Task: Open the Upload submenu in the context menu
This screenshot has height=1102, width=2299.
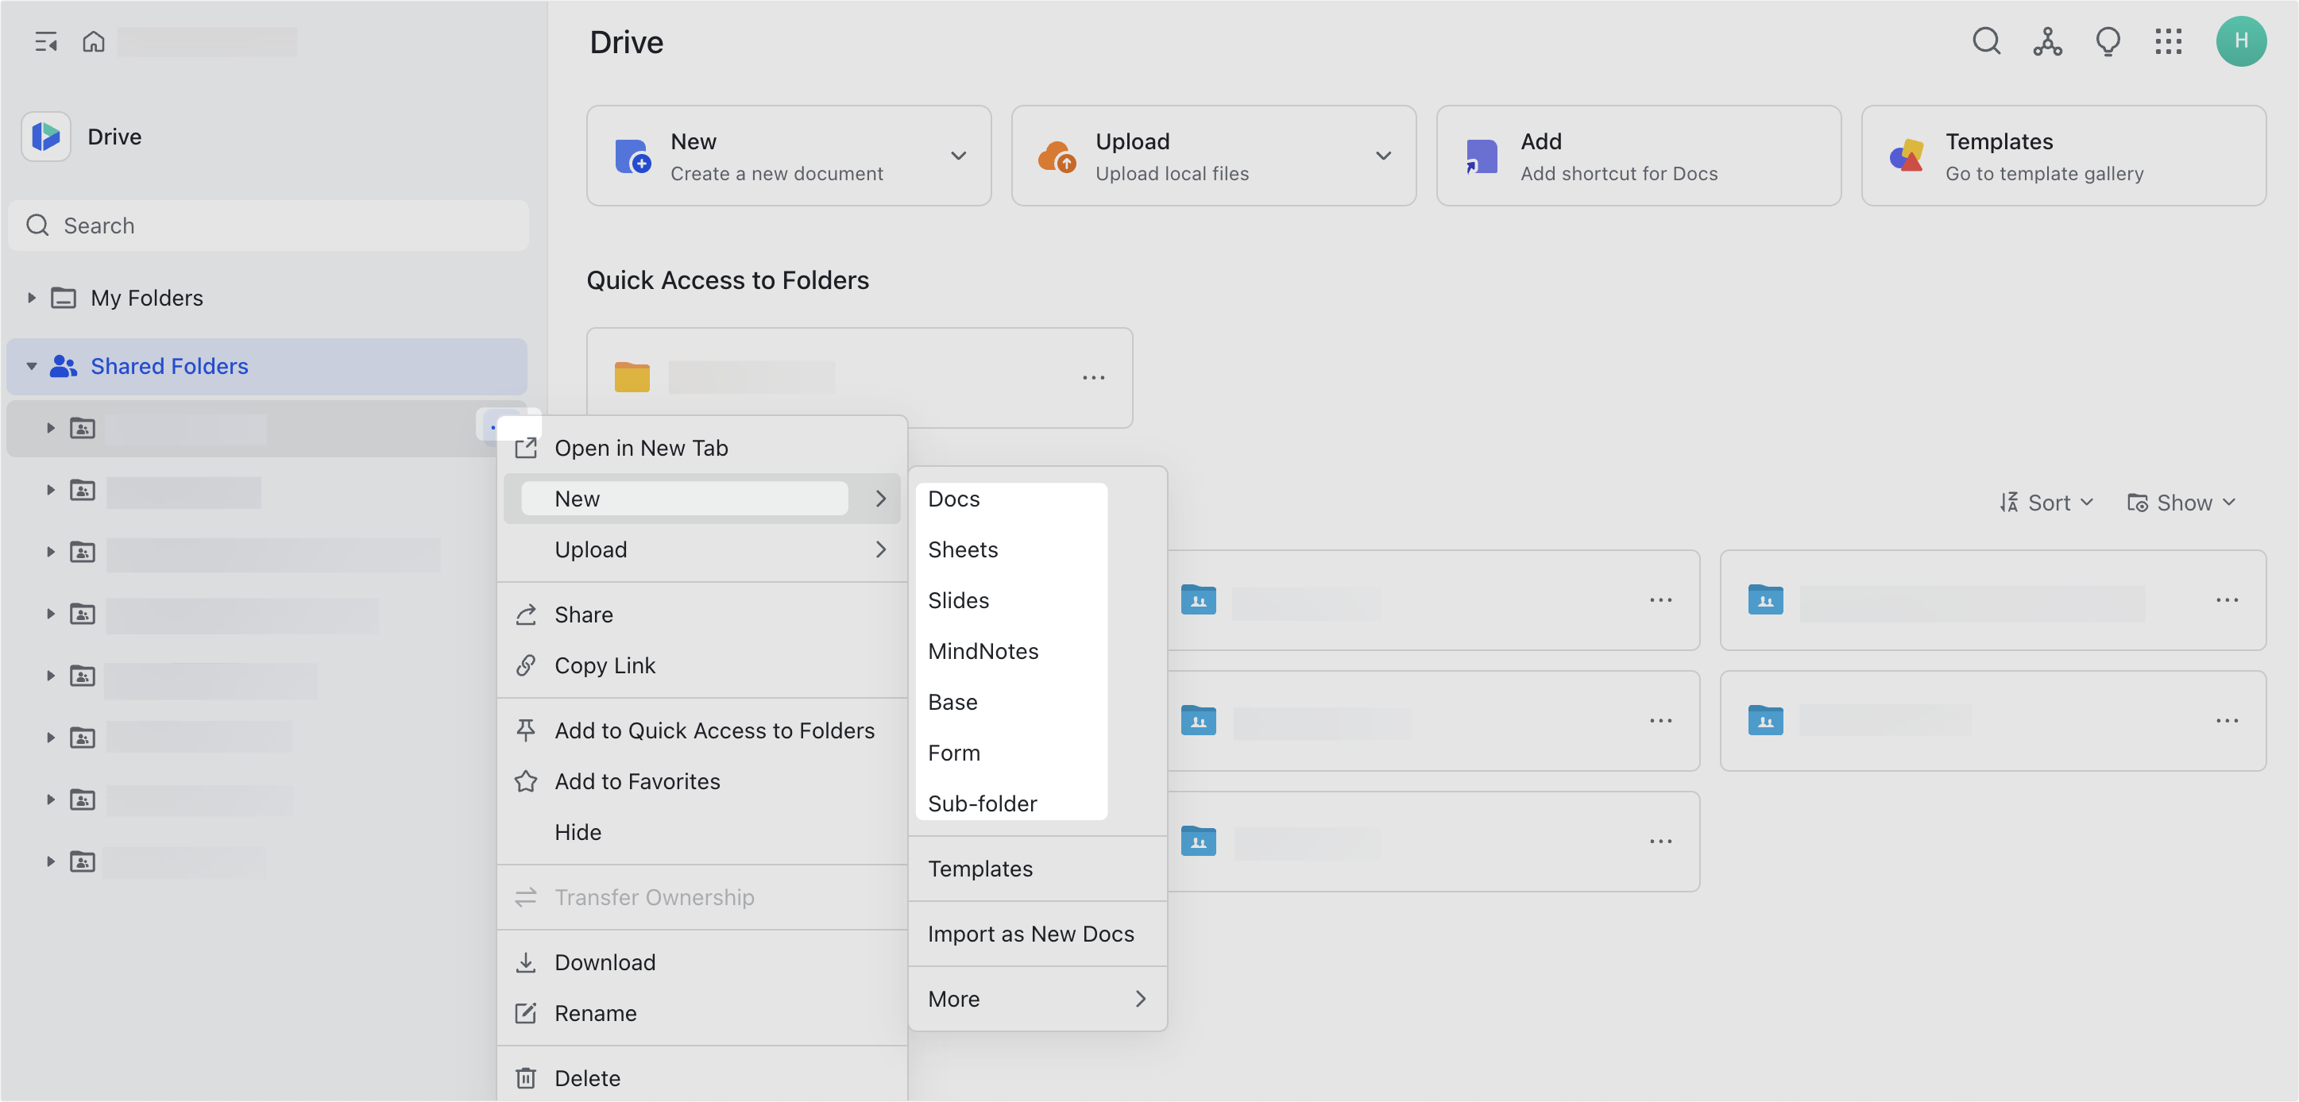Action: tap(701, 549)
